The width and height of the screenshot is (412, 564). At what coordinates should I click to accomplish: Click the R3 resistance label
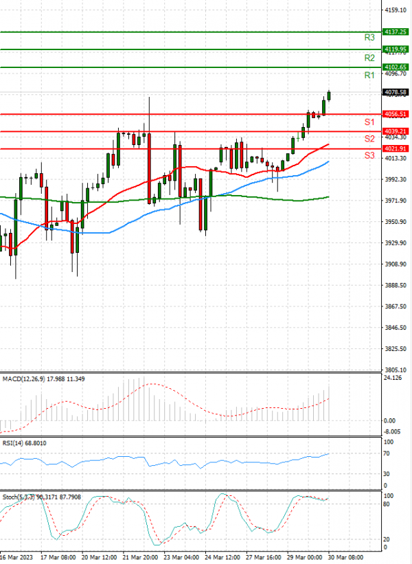[x=369, y=37]
